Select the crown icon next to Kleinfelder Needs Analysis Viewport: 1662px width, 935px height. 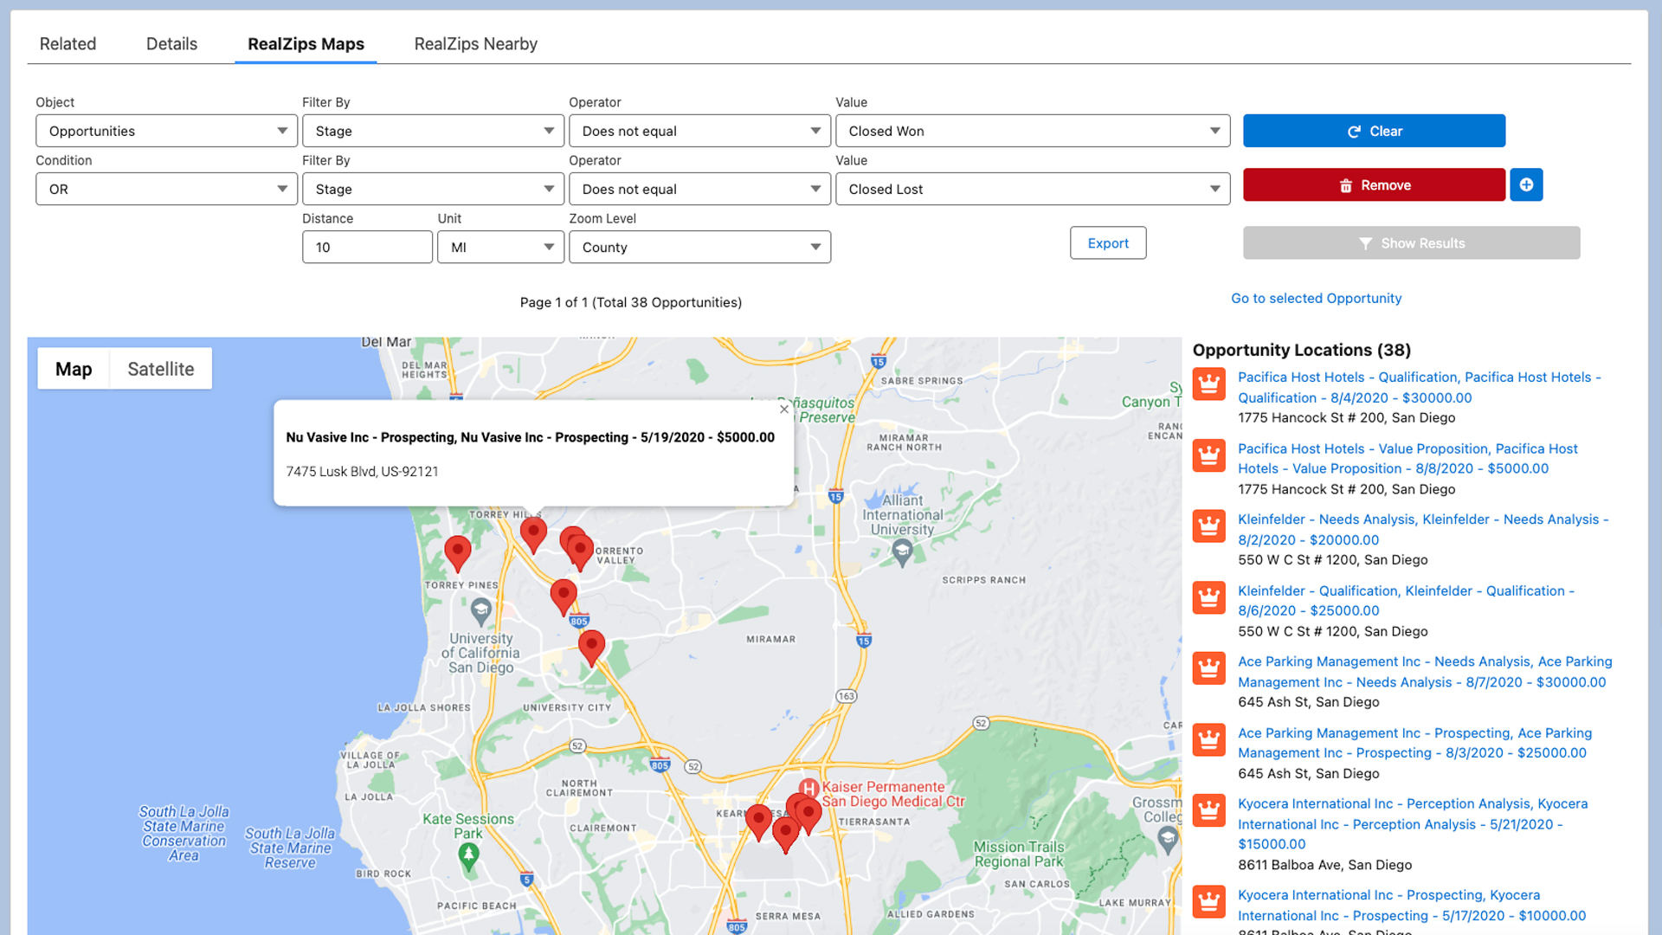click(x=1208, y=526)
